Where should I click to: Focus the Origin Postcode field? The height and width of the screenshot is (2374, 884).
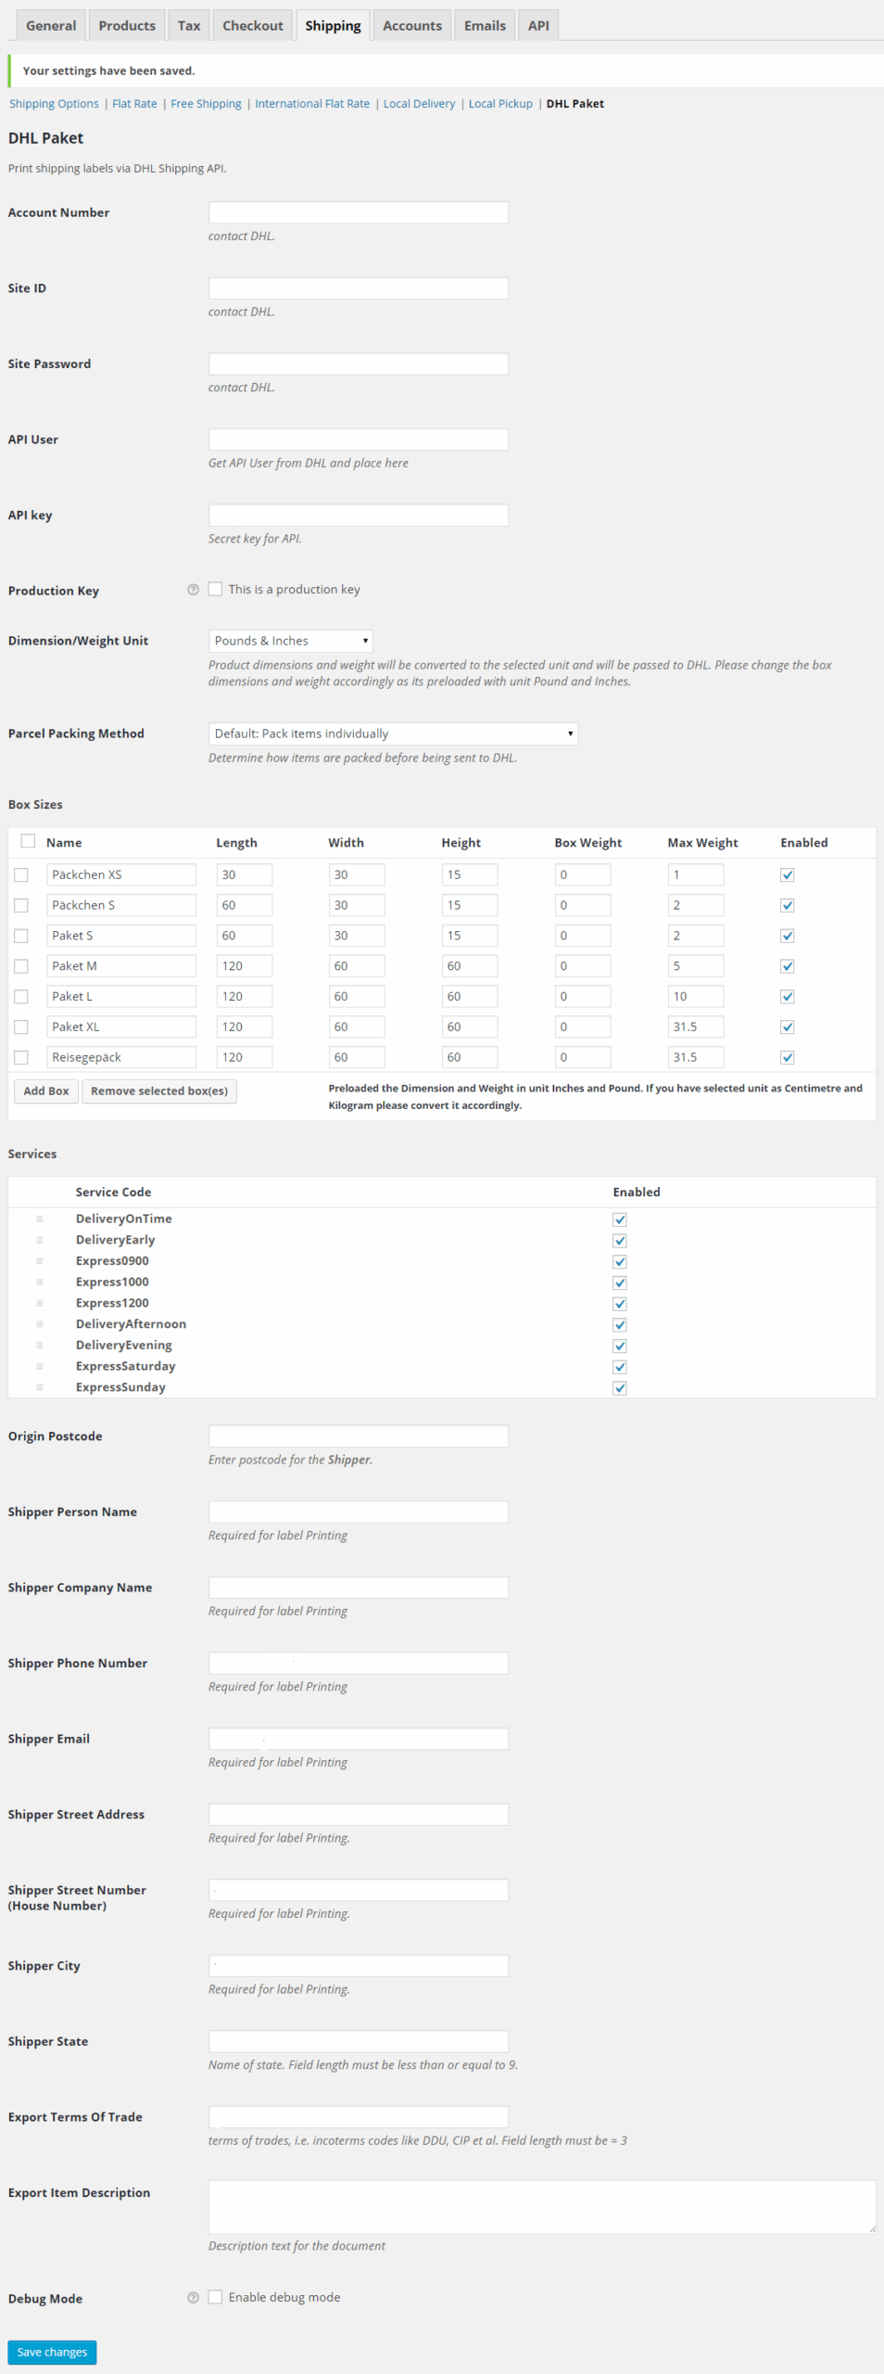[359, 1436]
